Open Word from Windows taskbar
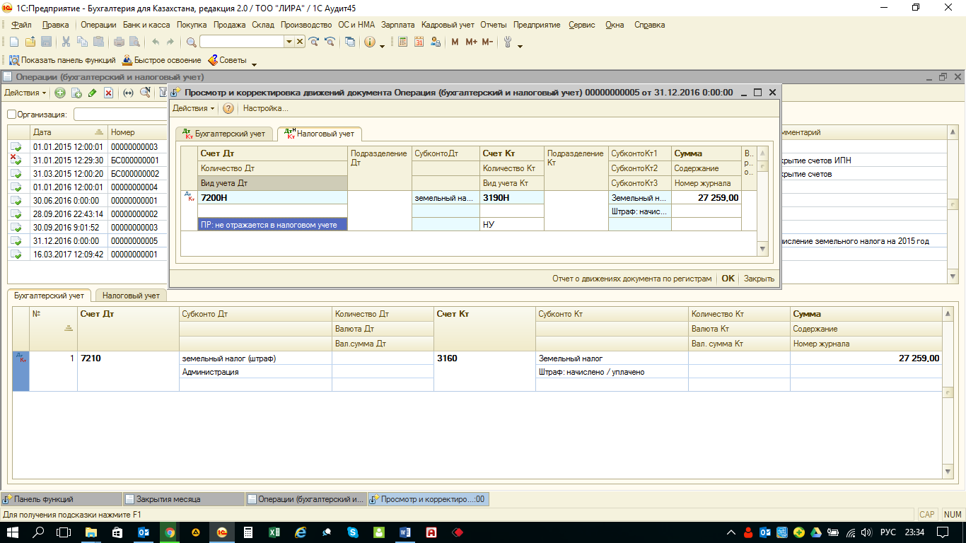This screenshot has height=543, width=966. (405, 532)
